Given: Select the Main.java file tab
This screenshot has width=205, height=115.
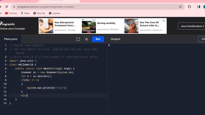Looking at the screenshot, I should [11, 39].
